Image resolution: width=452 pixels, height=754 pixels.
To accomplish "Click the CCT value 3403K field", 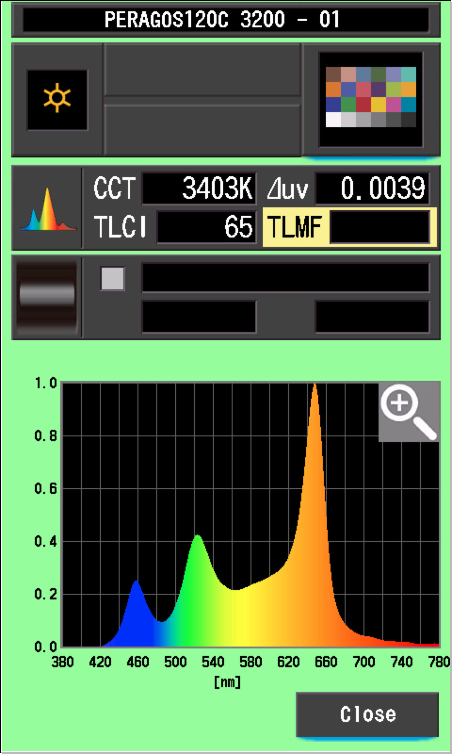I will [x=199, y=189].
